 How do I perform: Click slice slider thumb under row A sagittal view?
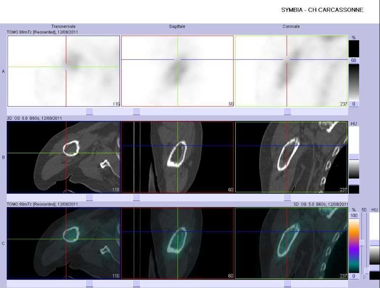pyautogui.click(x=136, y=111)
